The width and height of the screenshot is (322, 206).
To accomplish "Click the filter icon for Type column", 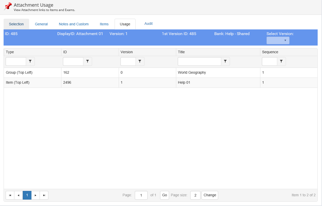I will (30, 61).
